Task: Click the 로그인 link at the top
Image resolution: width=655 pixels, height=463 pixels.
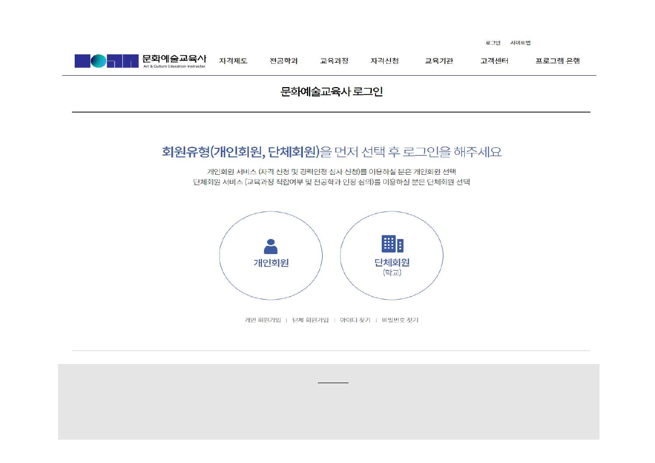Action: point(493,43)
